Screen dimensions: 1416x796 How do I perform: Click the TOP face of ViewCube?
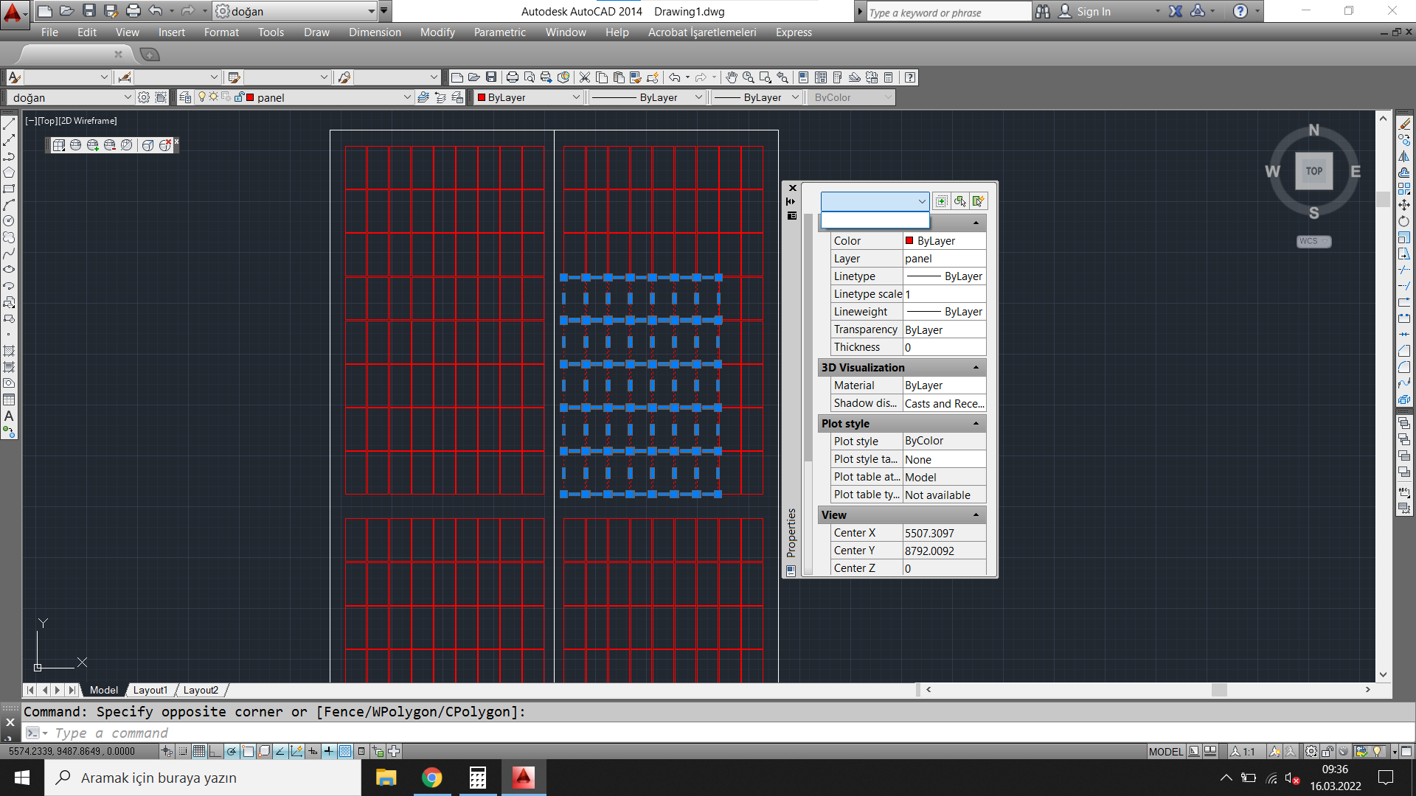[x=1313, y=171]
